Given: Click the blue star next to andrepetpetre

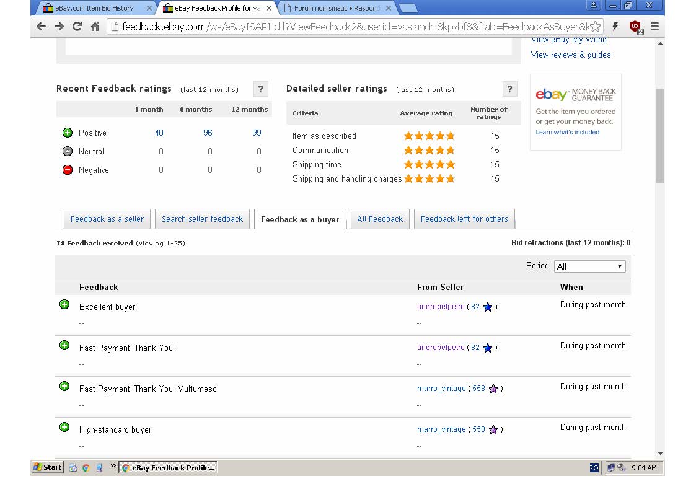Looking at the screenshot, I should (488, 307).
